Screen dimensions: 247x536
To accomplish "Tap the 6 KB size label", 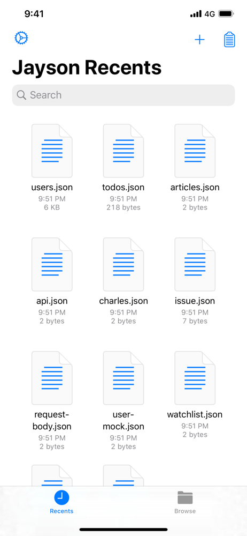I will [52, 207].
